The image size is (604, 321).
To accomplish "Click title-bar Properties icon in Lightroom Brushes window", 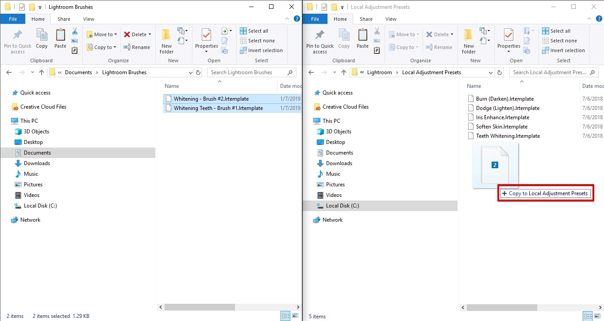I will click(x=23, y=7).
